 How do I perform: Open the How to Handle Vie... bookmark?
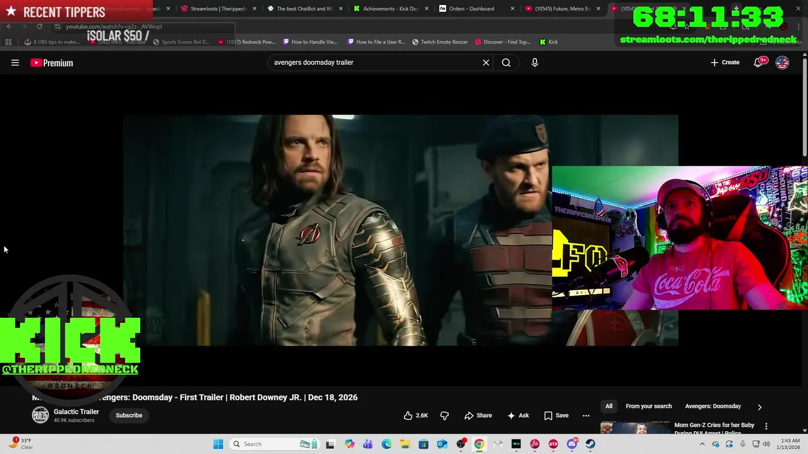311,42
